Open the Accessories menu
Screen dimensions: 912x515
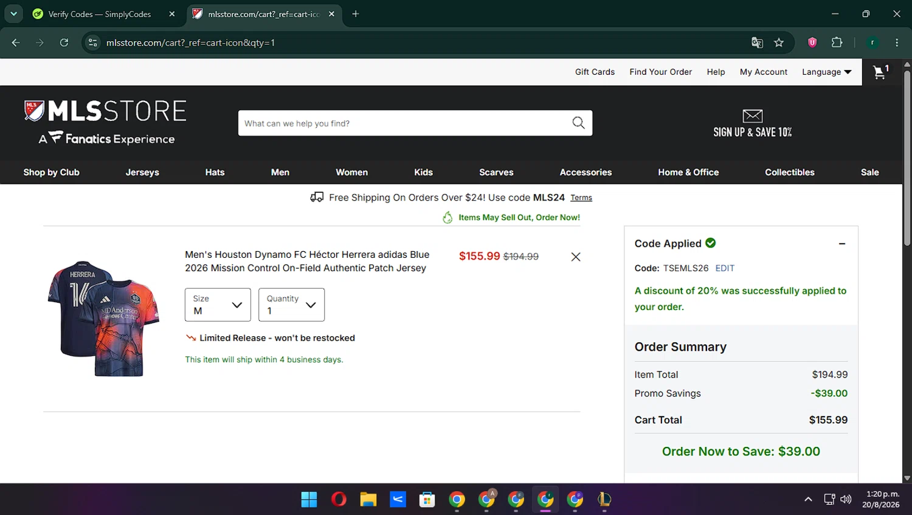point(586,172)
